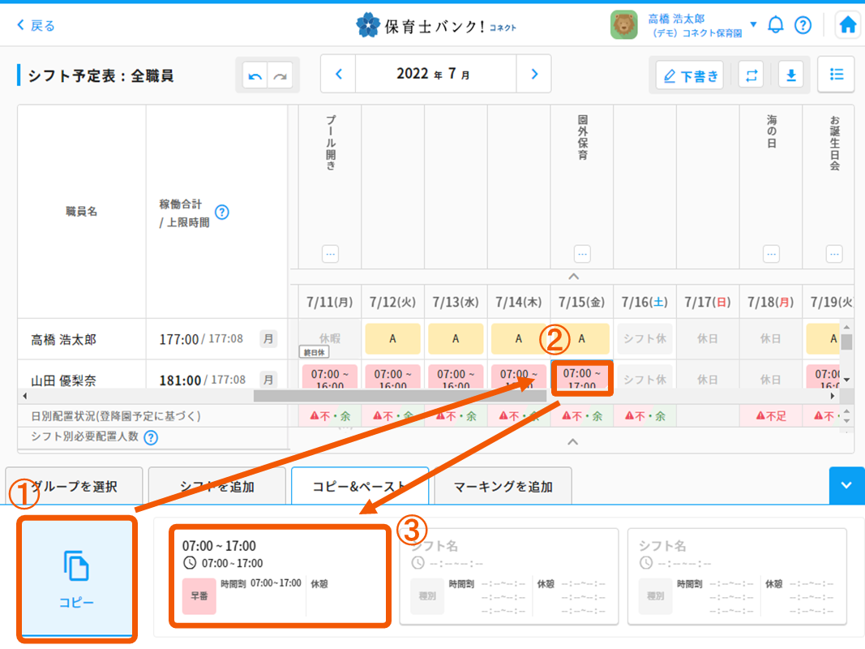Click the help question mark icon in header

pyautogui.click(x=803, y=25)
